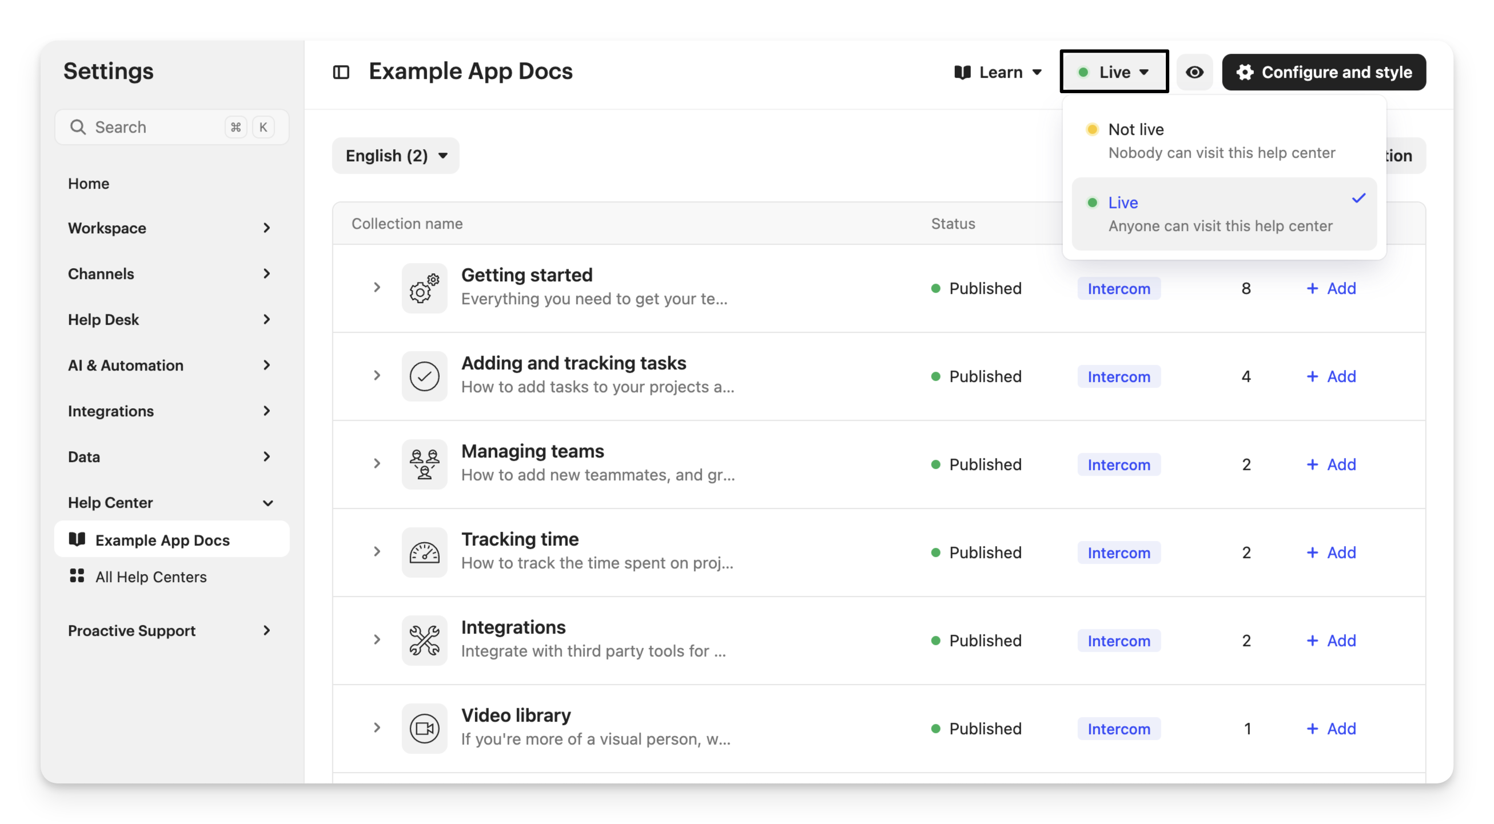1494x824 pixels.
Task: Click Configure and style button
Action: 1324,73
